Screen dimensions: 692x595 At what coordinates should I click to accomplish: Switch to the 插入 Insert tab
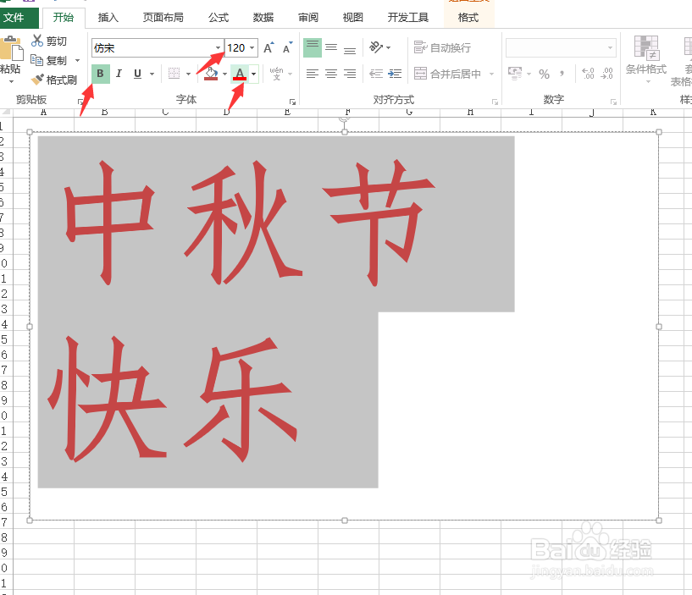click(x=108, y=18)
